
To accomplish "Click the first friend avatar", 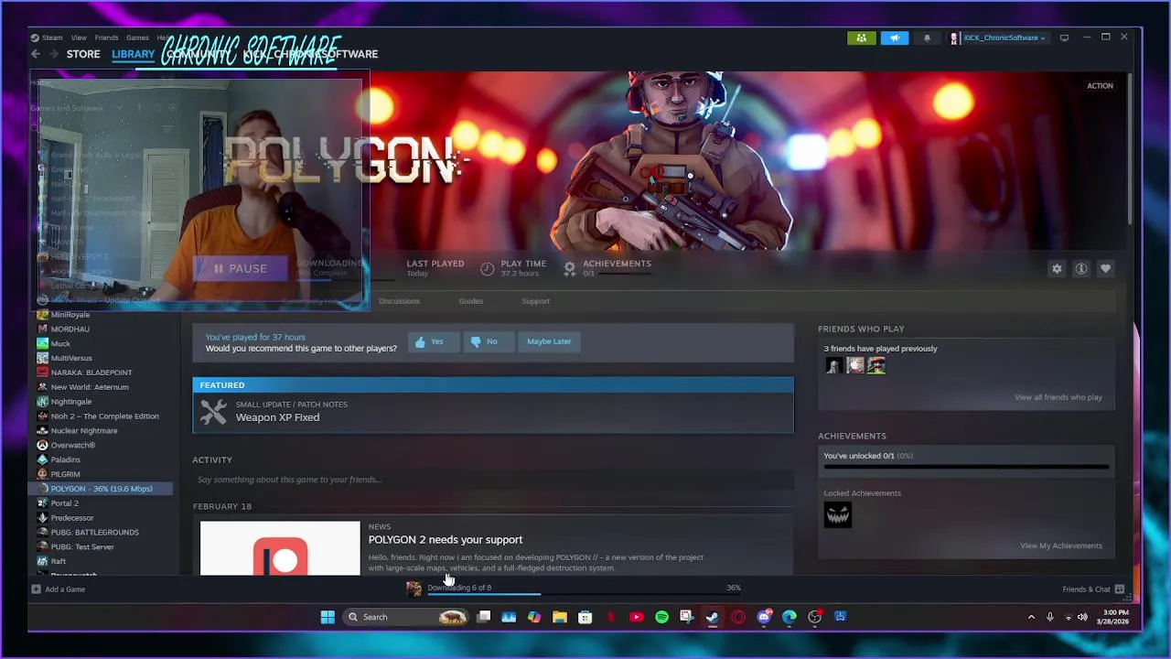I will click(x=833, y=365).
